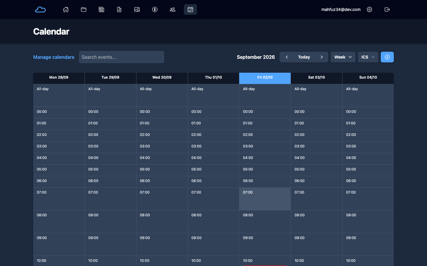Click the Sunday 09:00 time slot
The image size is (427, 266).
click(368, 244)
